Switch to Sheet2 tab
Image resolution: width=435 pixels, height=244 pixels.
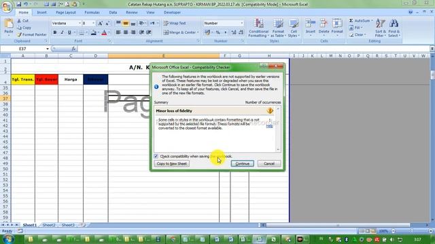click(49, 225)
